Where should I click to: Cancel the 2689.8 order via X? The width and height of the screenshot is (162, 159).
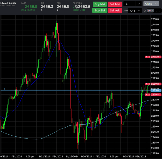point(146,84)
